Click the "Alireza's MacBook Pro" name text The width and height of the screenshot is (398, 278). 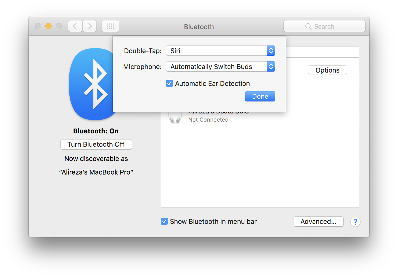(96, 172)
